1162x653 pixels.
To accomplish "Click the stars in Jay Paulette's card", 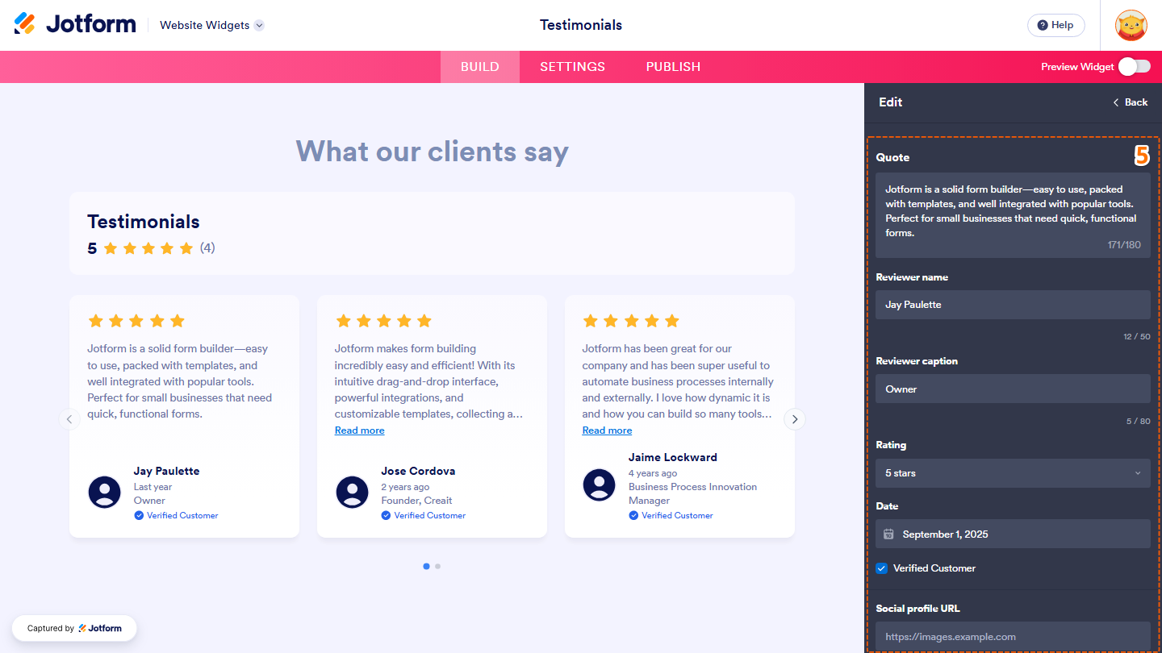I will click(136, 321).
